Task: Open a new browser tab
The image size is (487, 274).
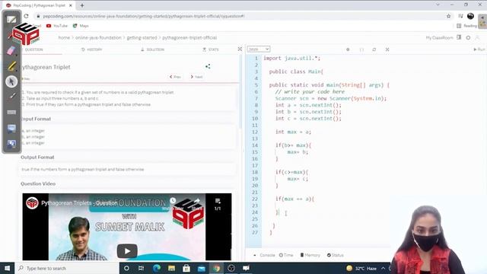Action: [82, 5]
